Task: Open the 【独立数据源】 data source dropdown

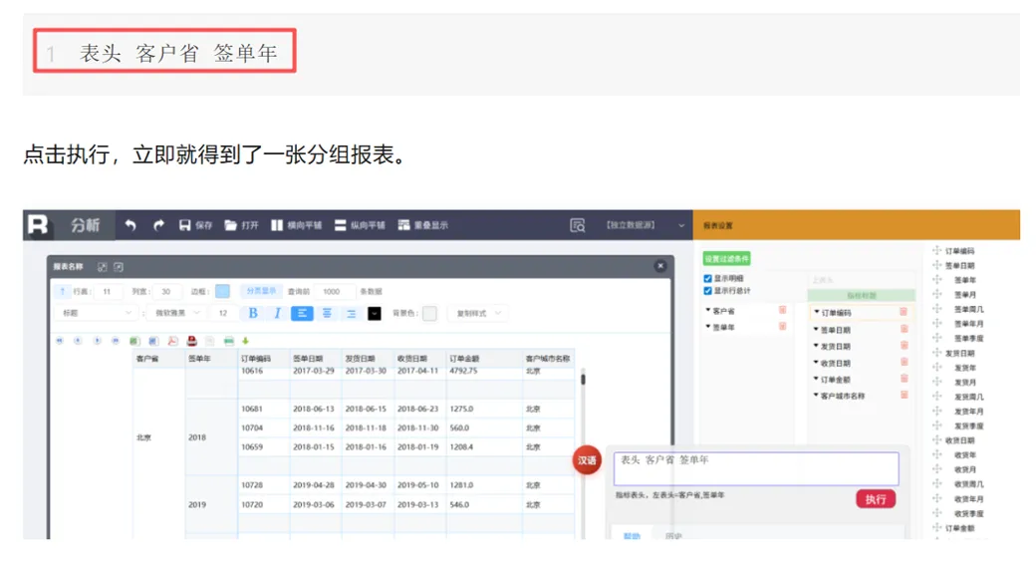Action: coord(645,225)
